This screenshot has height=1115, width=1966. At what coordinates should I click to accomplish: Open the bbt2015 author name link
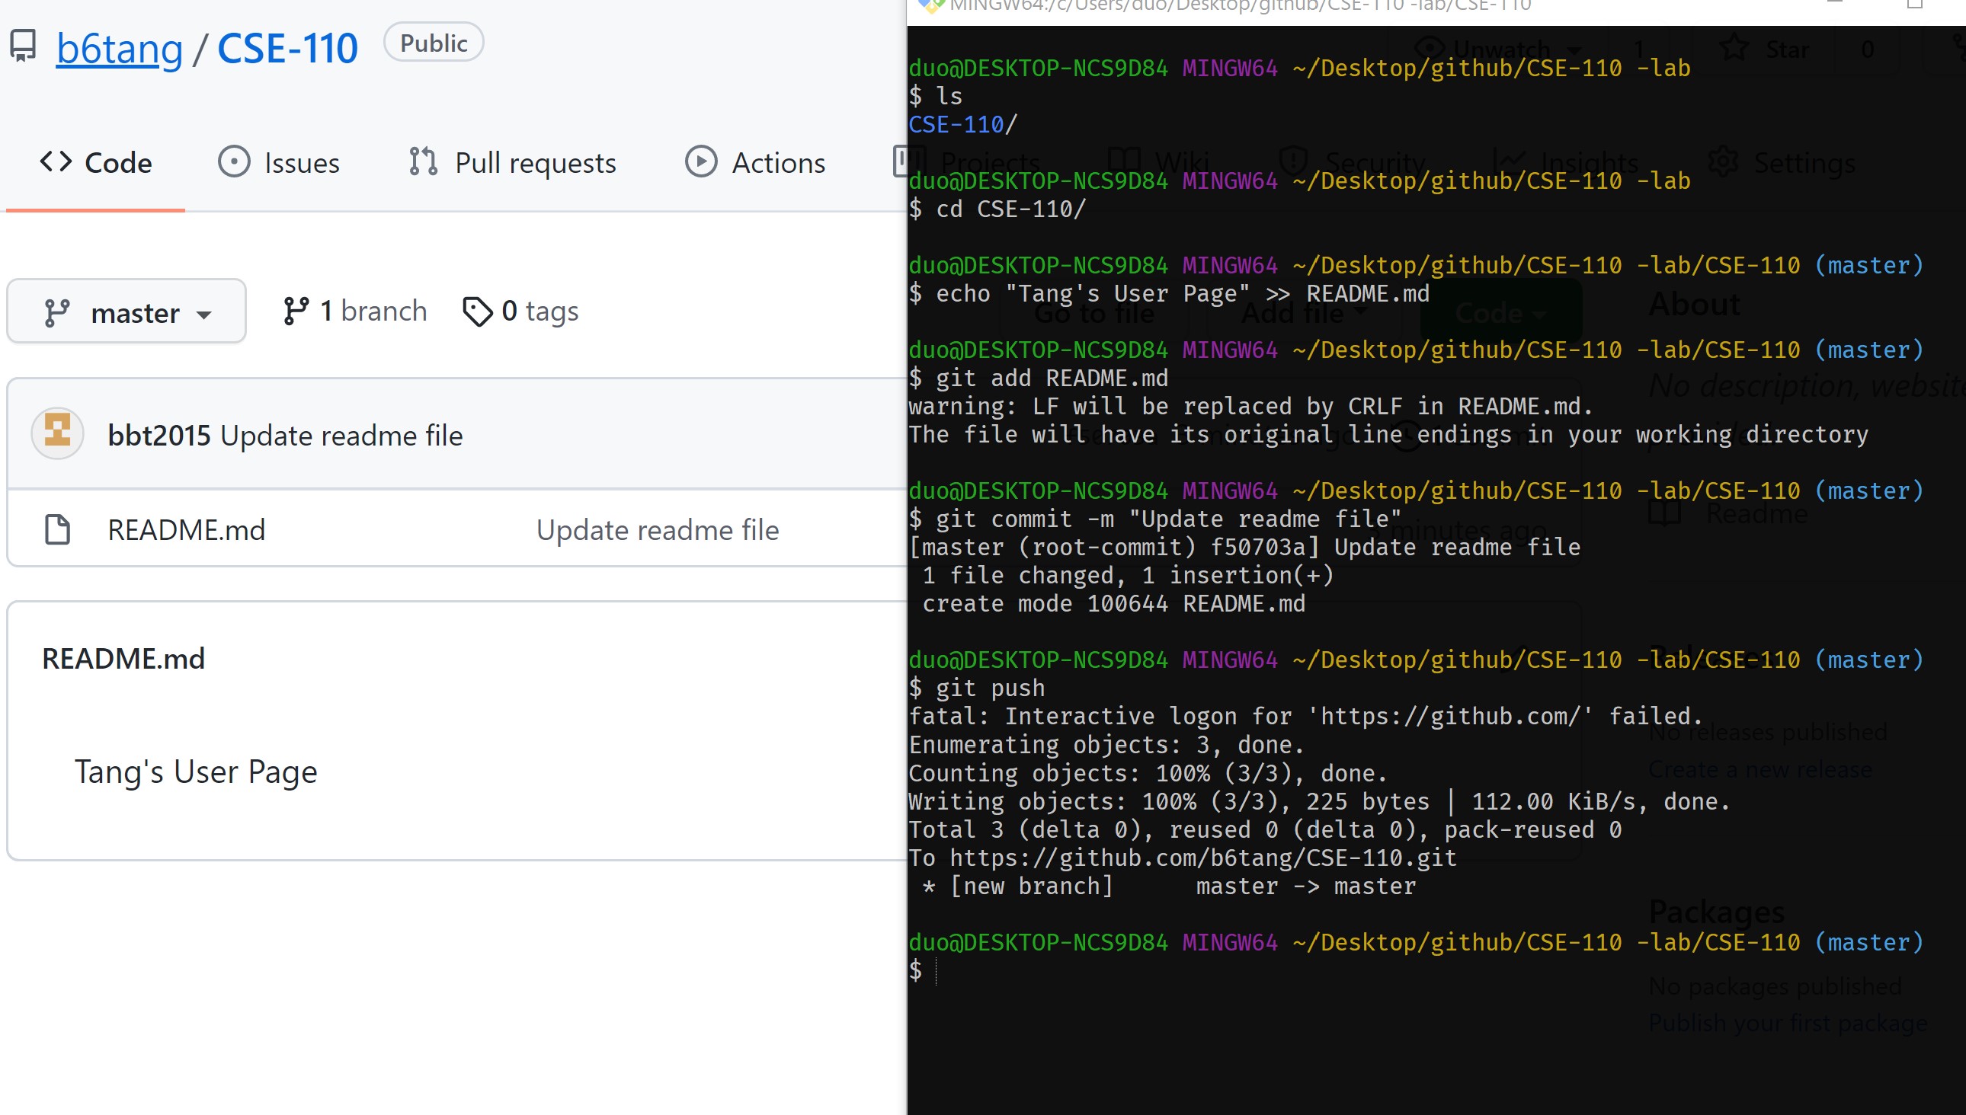(158, 436)
